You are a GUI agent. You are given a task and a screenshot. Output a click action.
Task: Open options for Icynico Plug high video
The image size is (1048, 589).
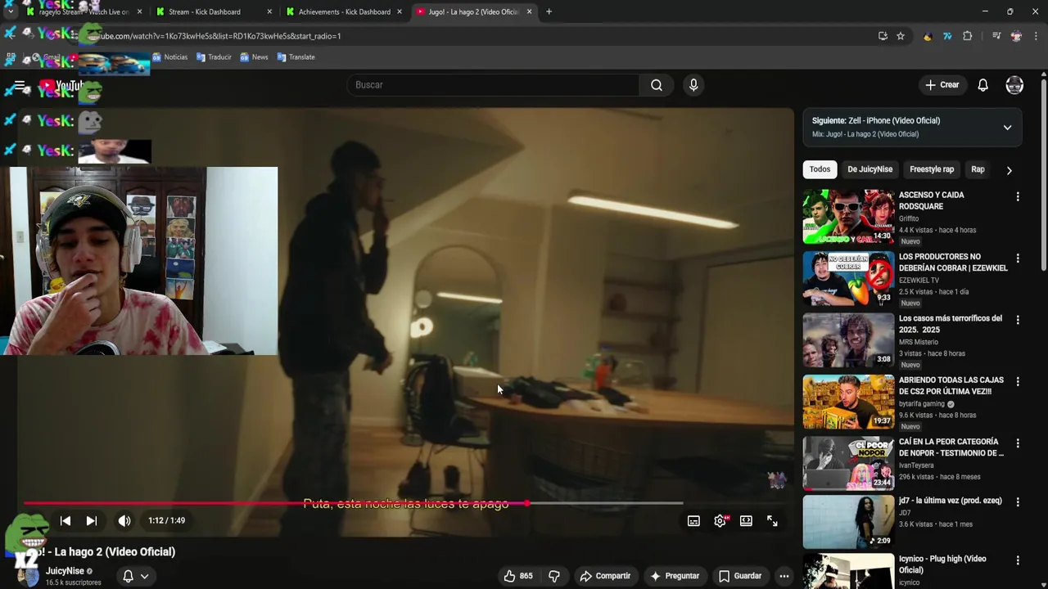(x=1018, y=560)
